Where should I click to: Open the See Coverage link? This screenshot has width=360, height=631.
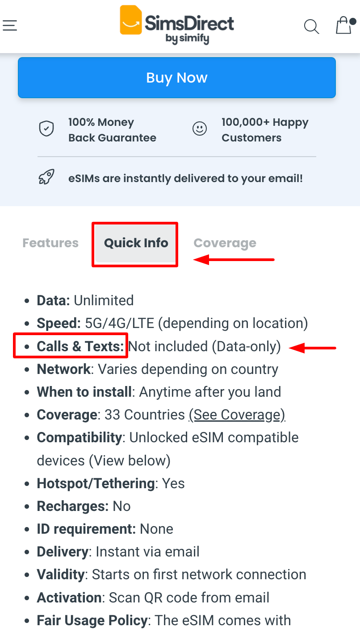pos(237,415)
